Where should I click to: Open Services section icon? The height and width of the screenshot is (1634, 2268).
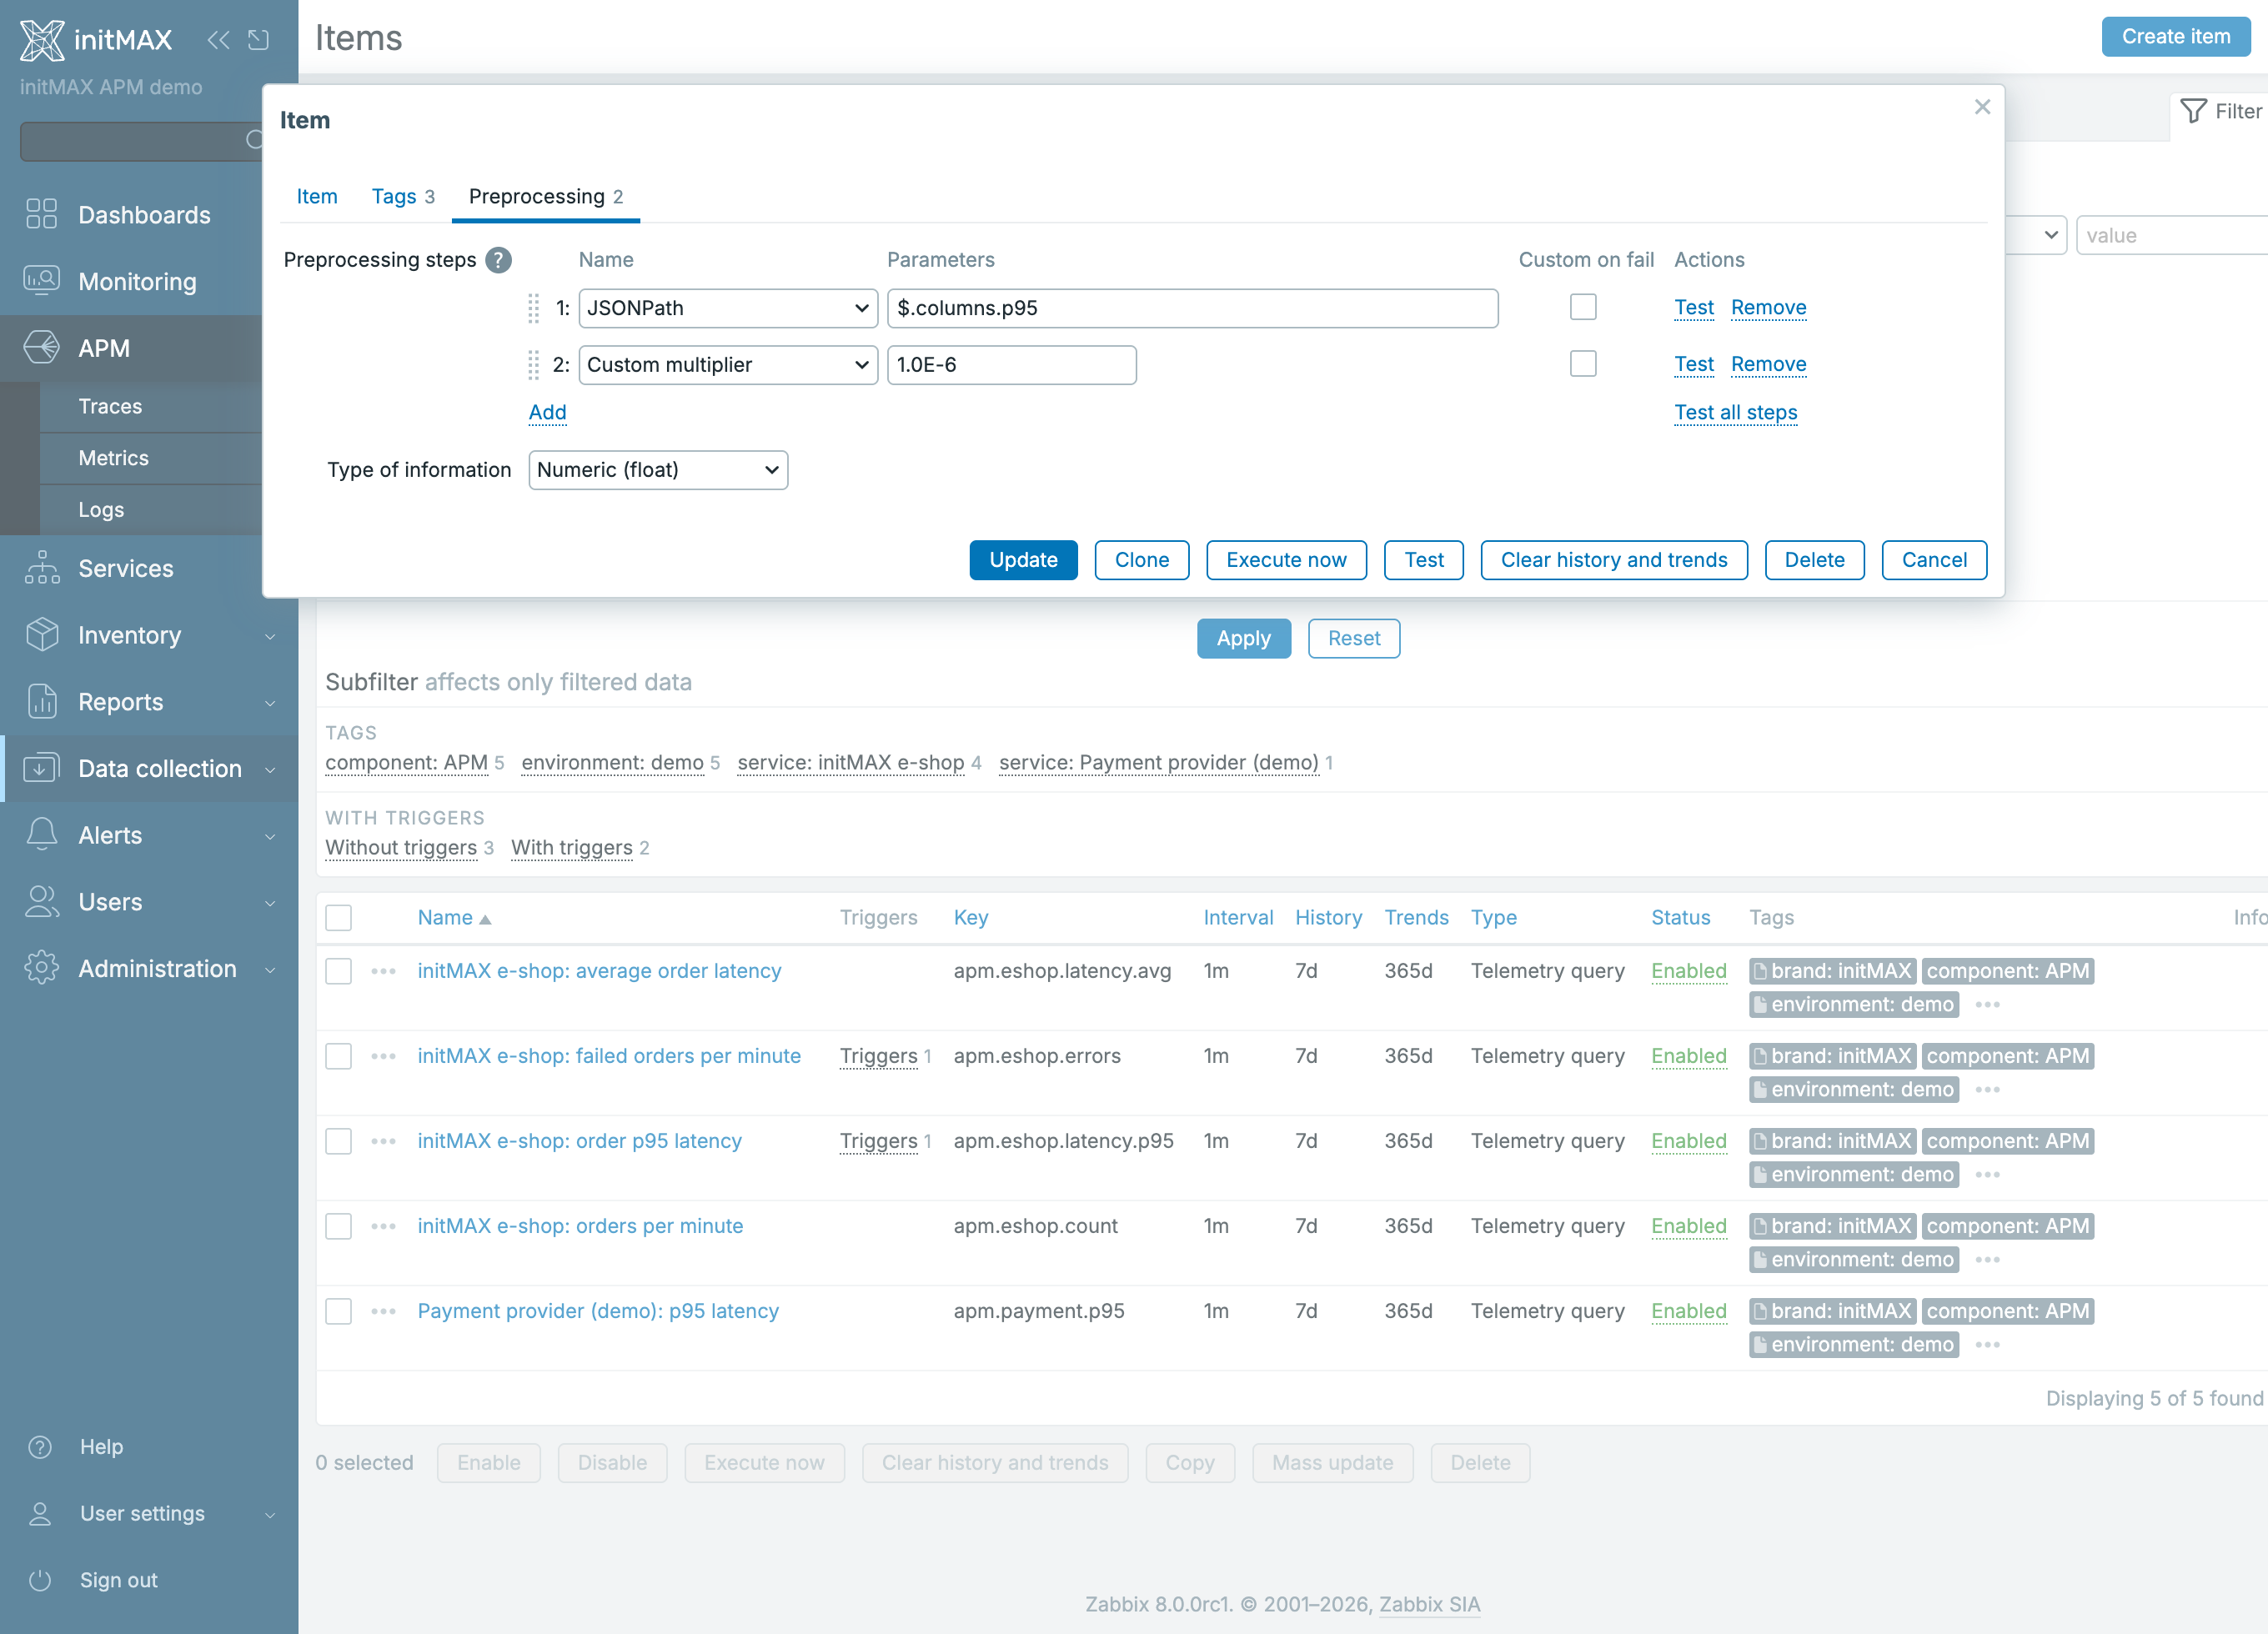click(42, 568)
